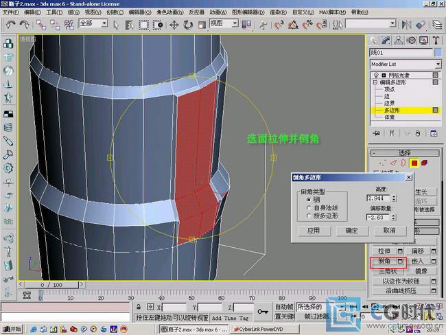Activate the Select and Link tool
The width and height of the screenshot is (446, 335).
pos(40,25)
